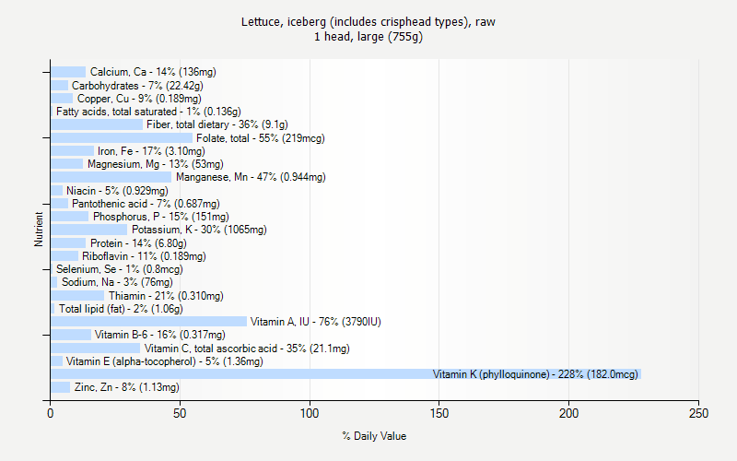Click the x-axis tick label 200
Viewport: 737px width, 461px height.
pos(568,413)
